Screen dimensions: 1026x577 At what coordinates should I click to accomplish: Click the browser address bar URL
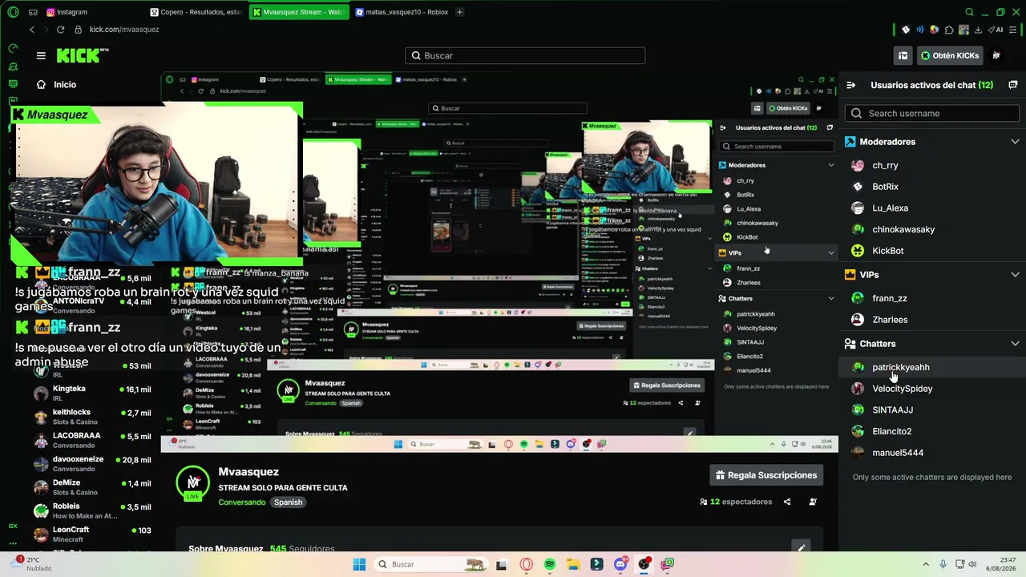pos(124,30)
